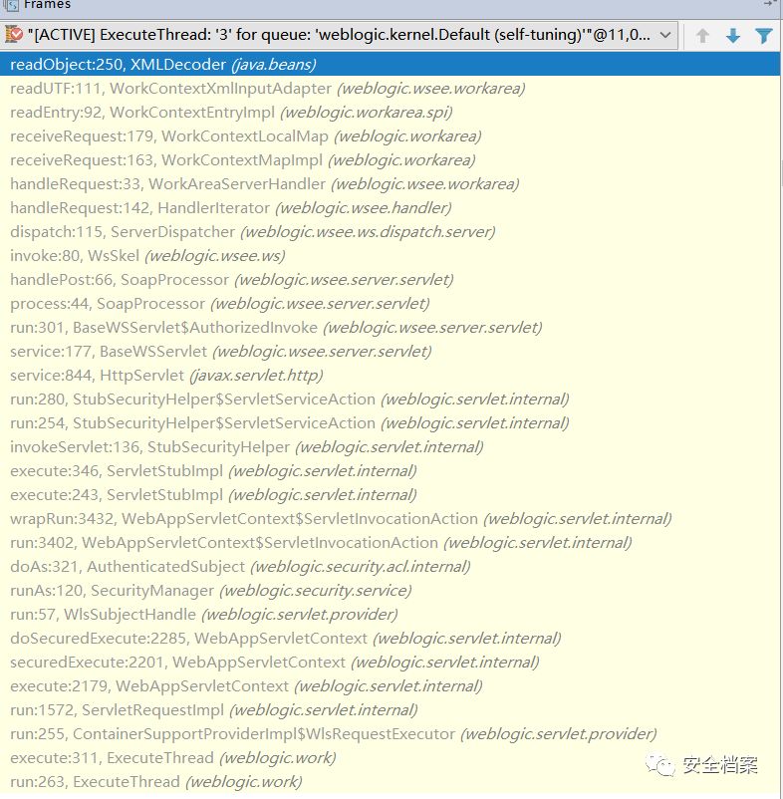Select frame run:263, ExecuteThread
The image size is (783, 799).
pyautogui.click(x=391, y=783)
